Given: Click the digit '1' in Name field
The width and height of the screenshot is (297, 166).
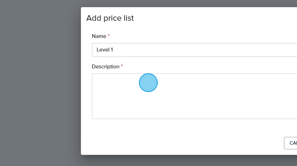Looking at the screenshot, I should pyautogui.click(x=112, y=50).
